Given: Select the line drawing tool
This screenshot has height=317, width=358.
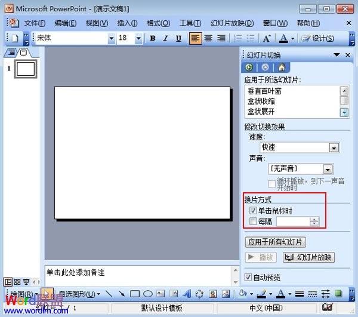Looking at the screenshot, I should coord(109,294).
